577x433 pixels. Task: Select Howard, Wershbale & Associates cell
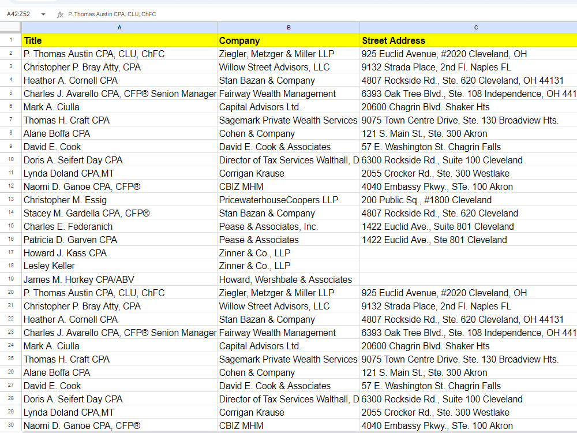[288, 279]
